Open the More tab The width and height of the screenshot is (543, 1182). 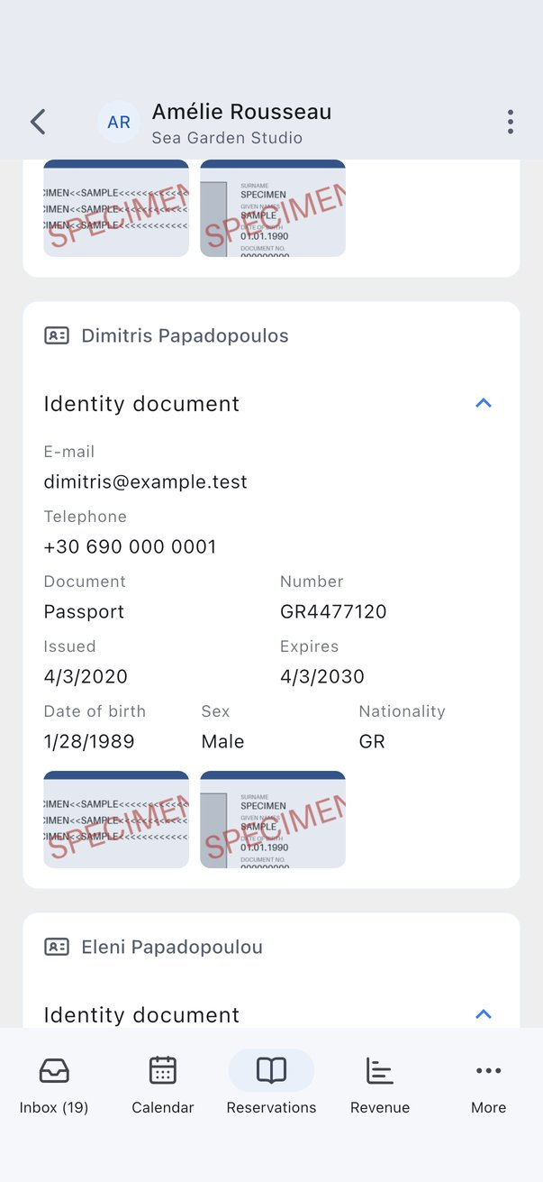489,1083
